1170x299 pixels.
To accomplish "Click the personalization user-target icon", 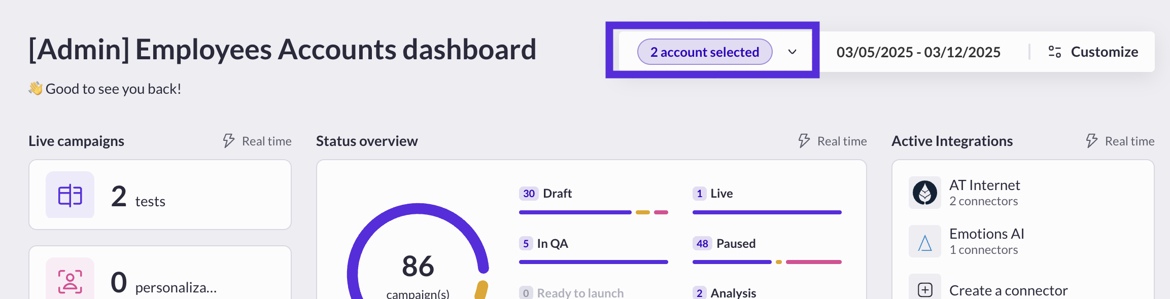I will pyautogui.click(x=70, y=281).
